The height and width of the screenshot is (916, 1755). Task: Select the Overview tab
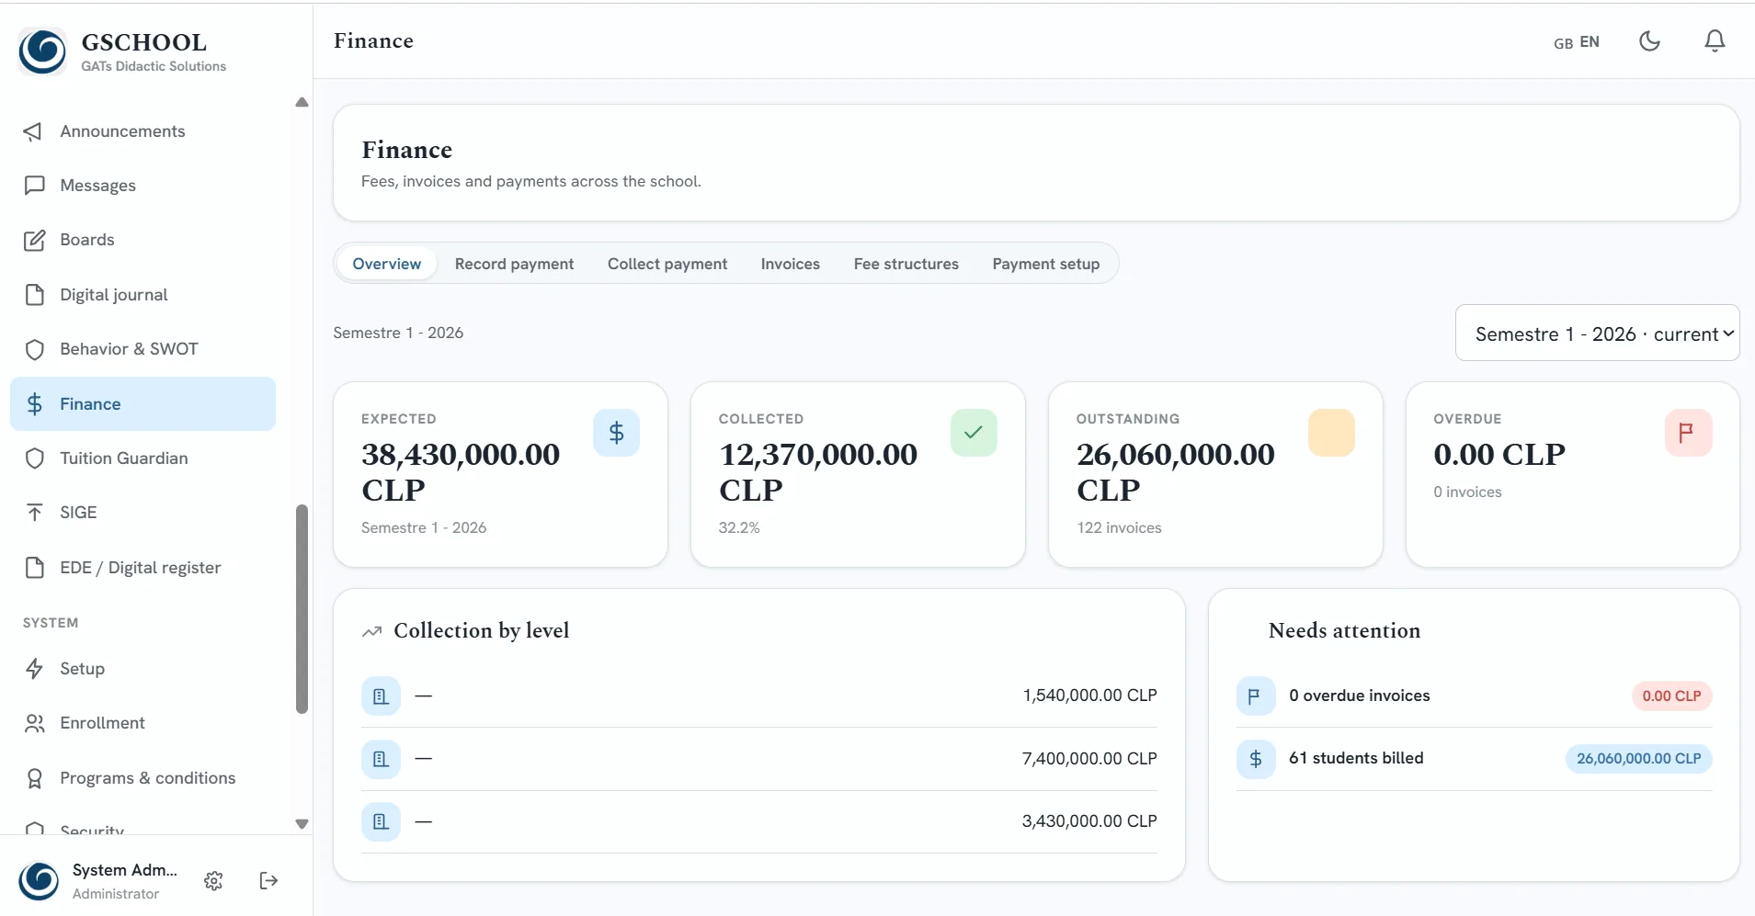(x=386, y=264)
